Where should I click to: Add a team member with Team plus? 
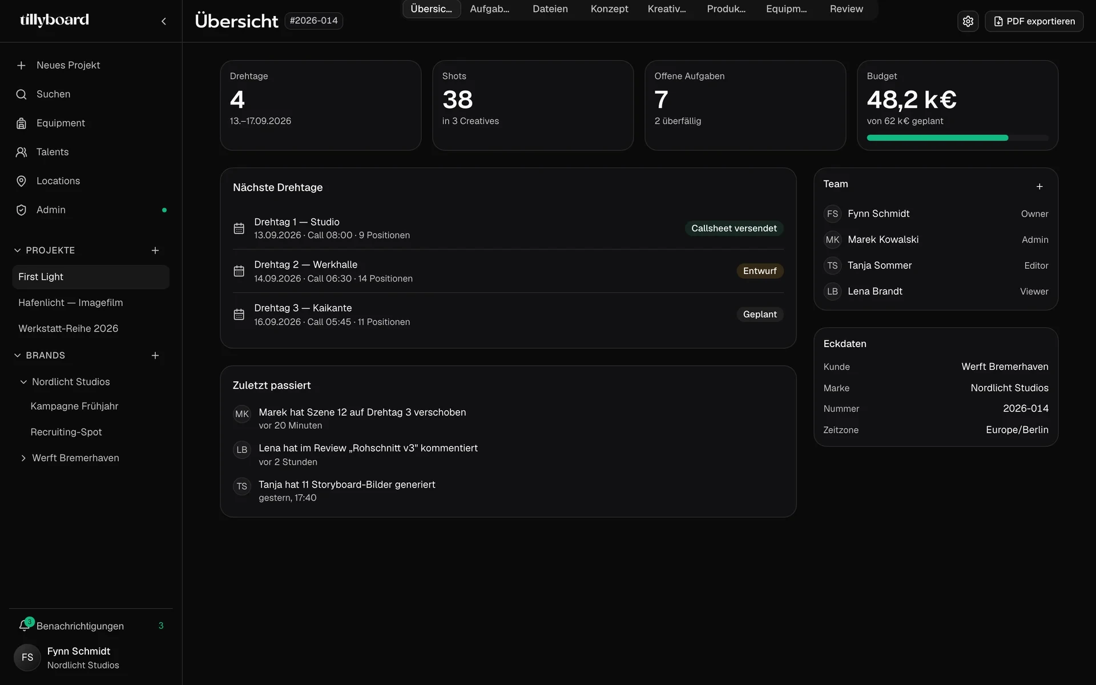click(1039, 187)
